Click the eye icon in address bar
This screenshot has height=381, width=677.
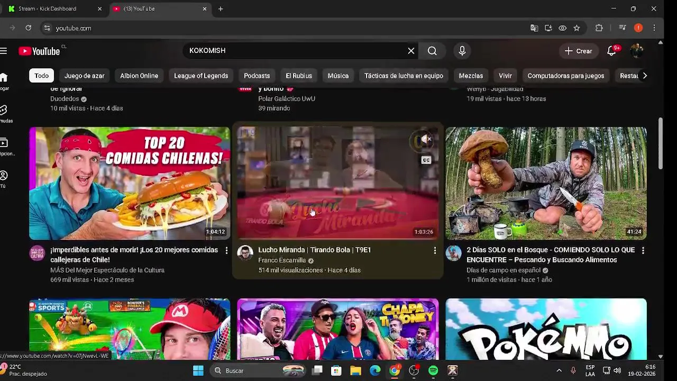(563, 28)
